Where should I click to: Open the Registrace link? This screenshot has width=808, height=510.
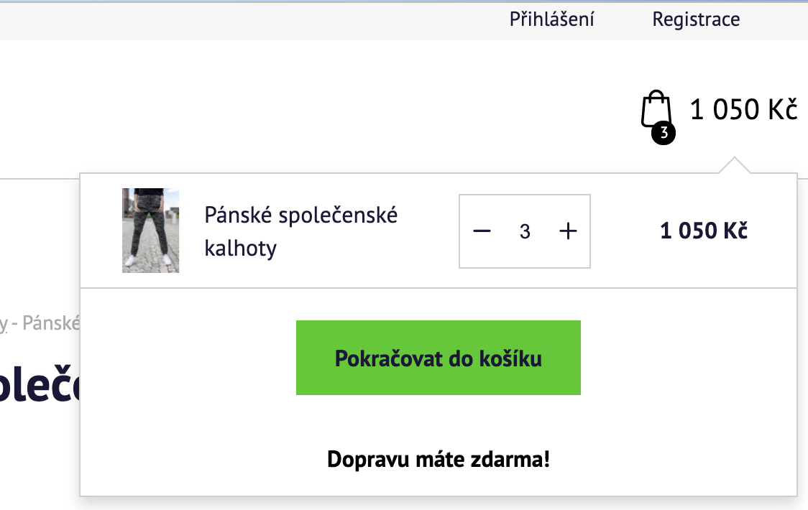tap(695, 19)
